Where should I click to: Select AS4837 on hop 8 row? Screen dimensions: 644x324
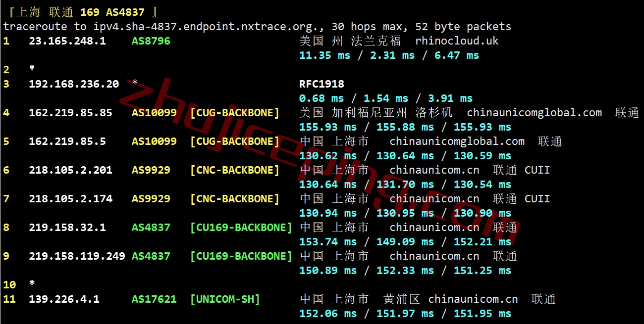tap(151, 228)
